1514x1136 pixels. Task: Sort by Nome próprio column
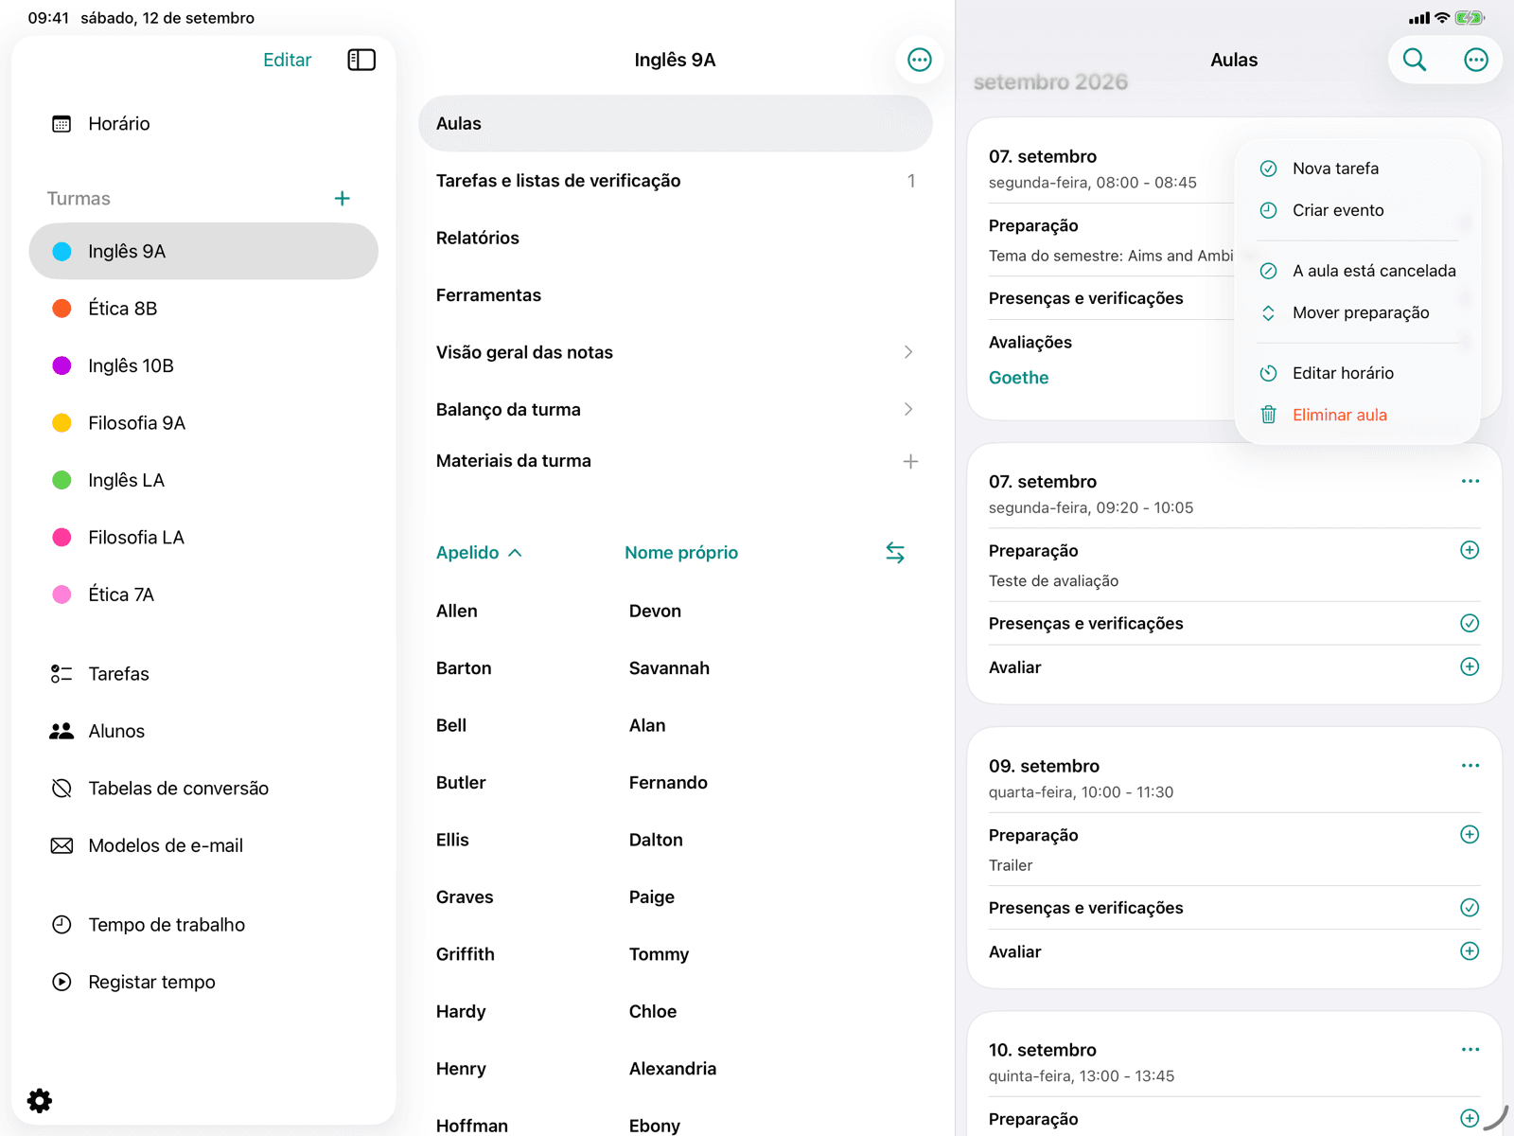[681, 553]
